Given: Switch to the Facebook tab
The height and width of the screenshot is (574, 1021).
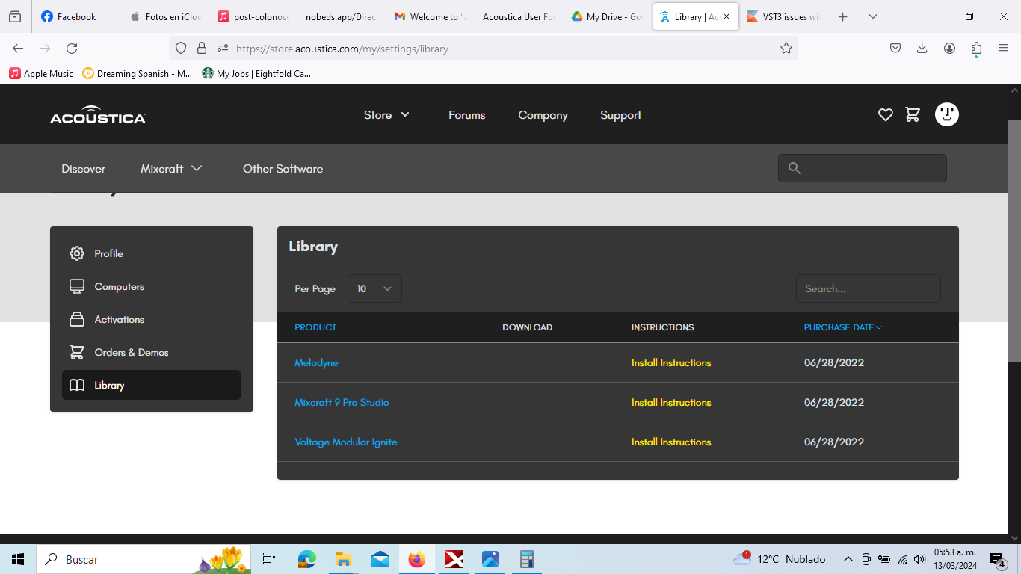Looking at the screenshot, I should pyautogui.click(x=75, y=16).
